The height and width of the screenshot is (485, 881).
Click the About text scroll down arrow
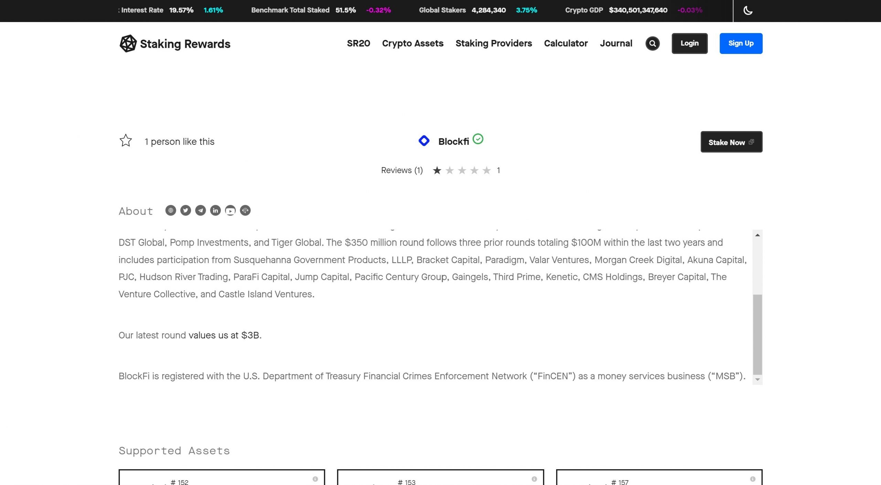[x=757, y=379]
